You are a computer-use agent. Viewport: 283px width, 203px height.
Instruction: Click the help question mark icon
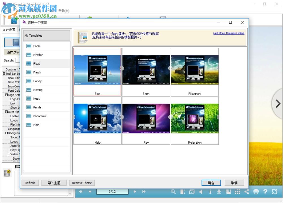265,192
